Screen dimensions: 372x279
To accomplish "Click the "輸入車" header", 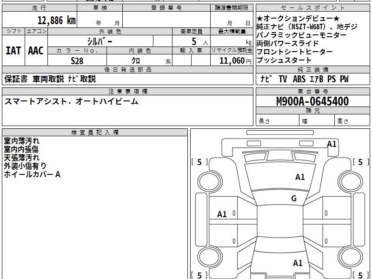I will point(191,51).
